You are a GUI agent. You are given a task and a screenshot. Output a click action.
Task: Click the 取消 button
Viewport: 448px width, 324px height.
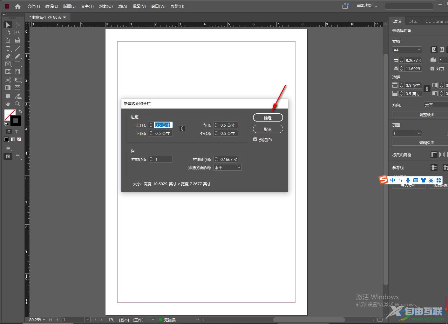click(268, 129)
